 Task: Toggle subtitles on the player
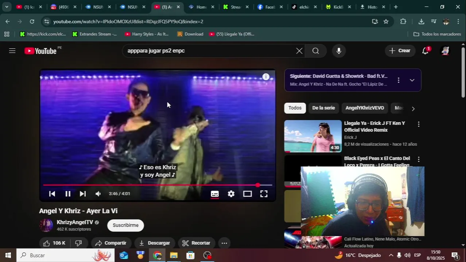pyautogui.click(x=215, y=194)
